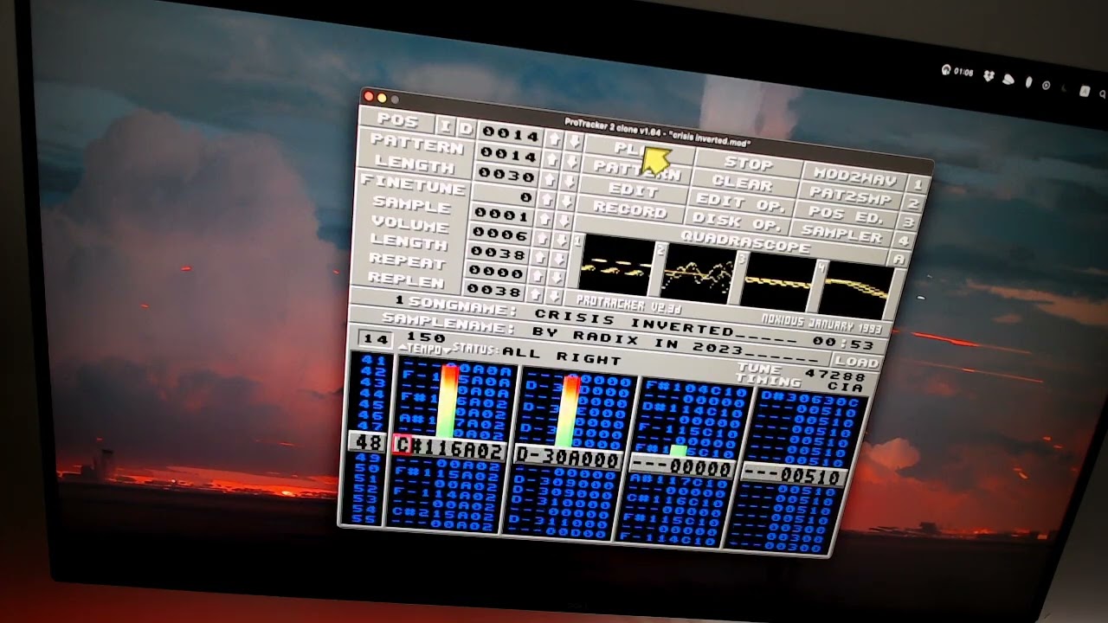1108x623 pixels.
Task: Click the Insert position 'I' button
Action: (446, 125)
